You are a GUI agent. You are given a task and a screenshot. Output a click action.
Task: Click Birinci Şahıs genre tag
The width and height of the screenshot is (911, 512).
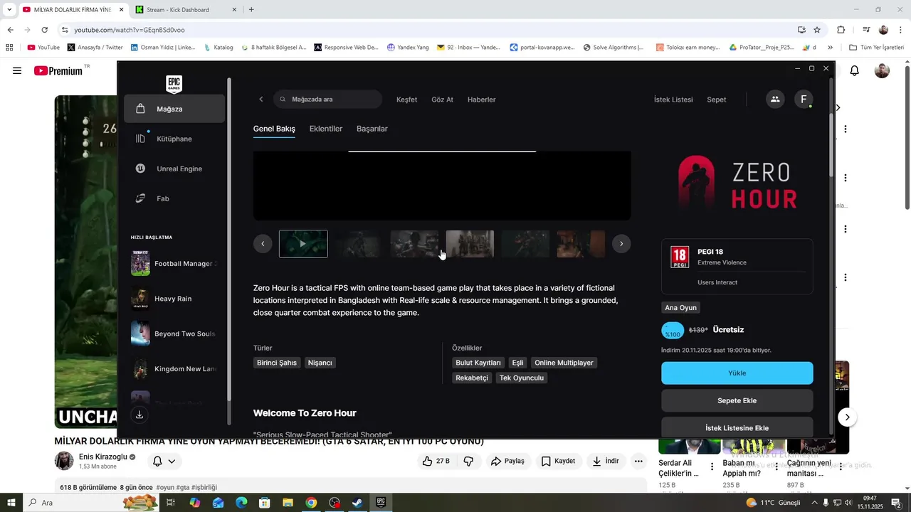tap(277, 363)
